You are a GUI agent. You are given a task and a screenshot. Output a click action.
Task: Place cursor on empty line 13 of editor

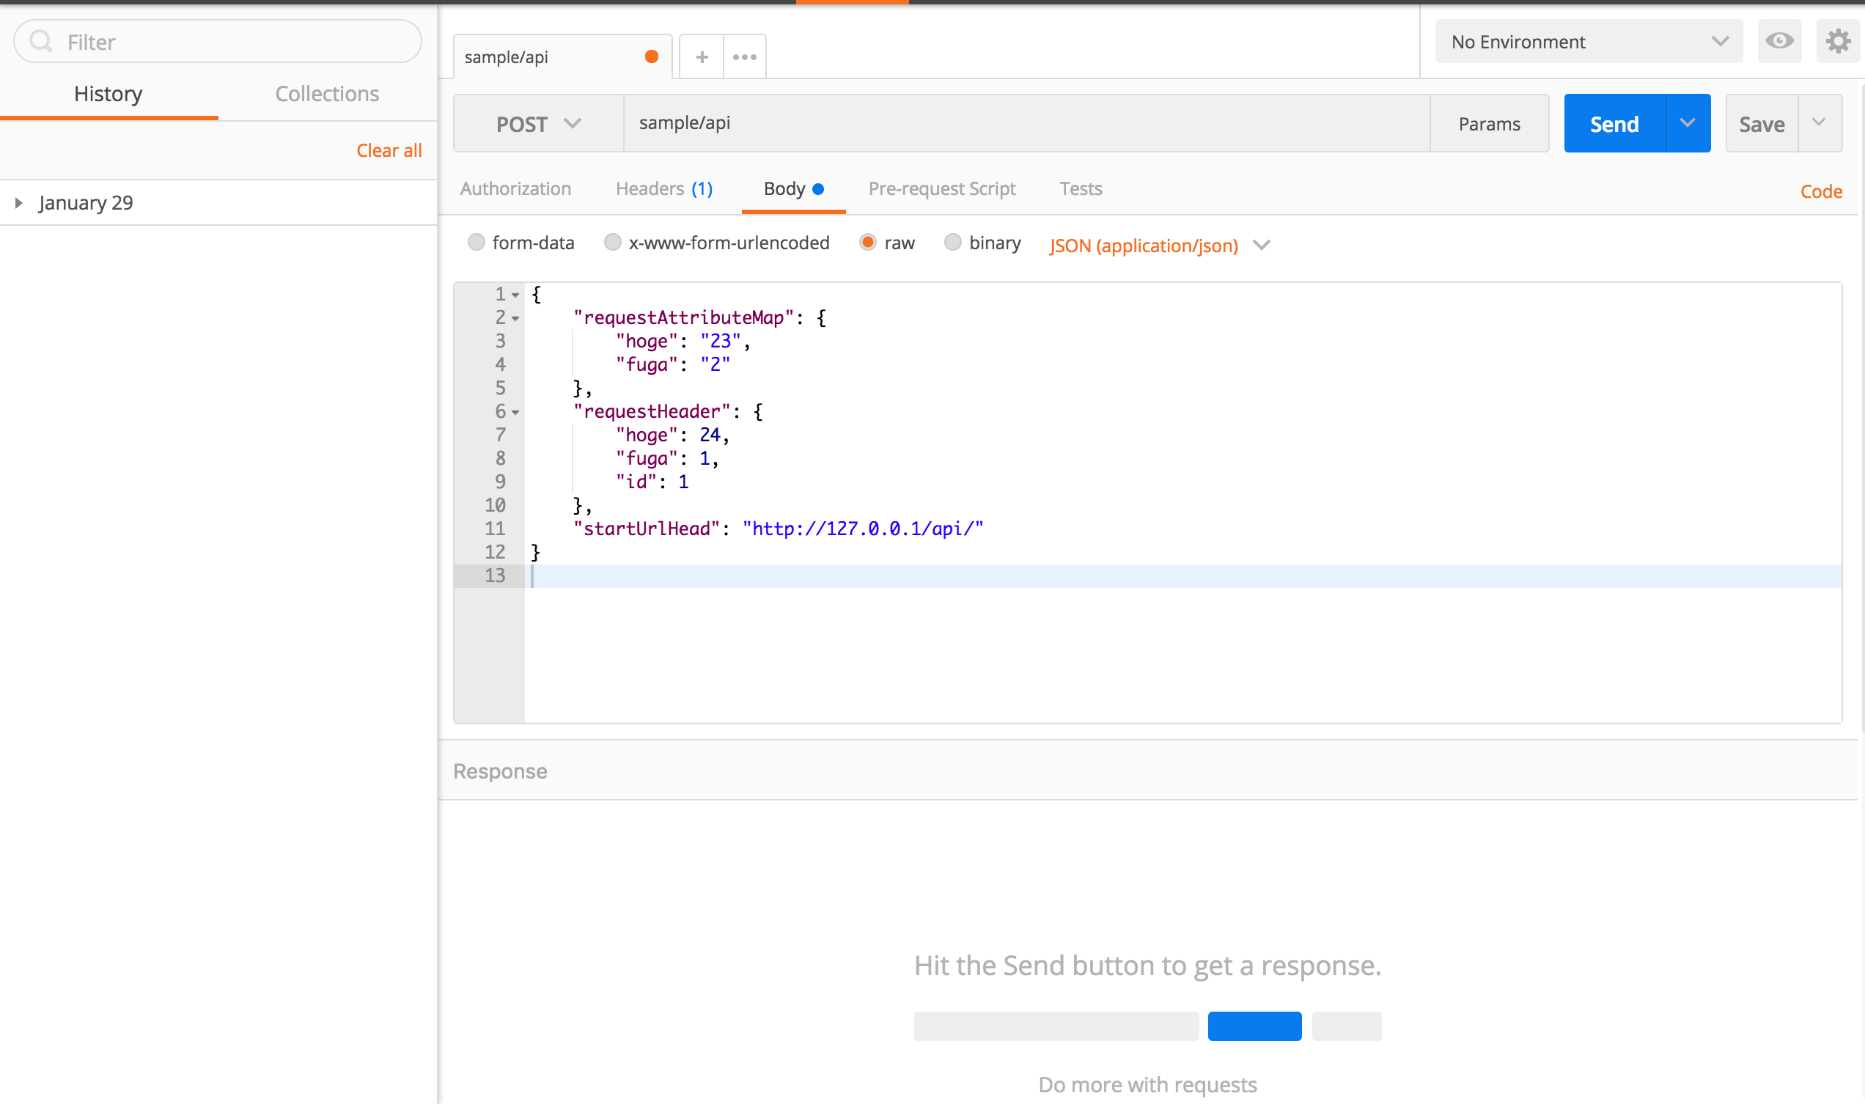pyautogui.click(x=1182, y=575)
